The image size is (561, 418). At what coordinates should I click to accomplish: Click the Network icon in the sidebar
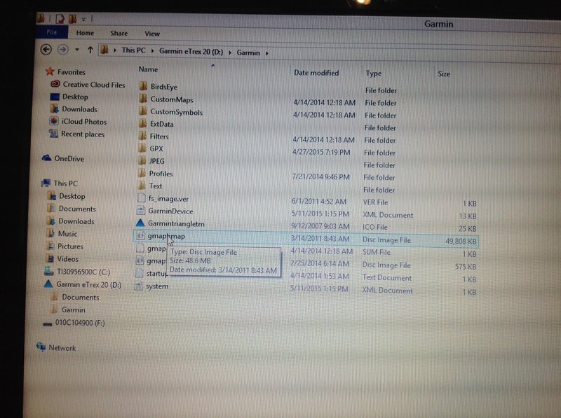41,347
